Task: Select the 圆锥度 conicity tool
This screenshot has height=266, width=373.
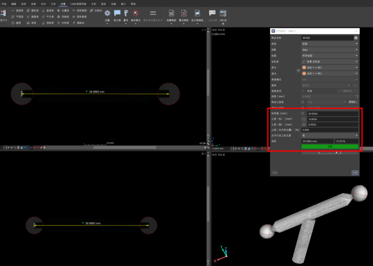Action: pos(33,17)
